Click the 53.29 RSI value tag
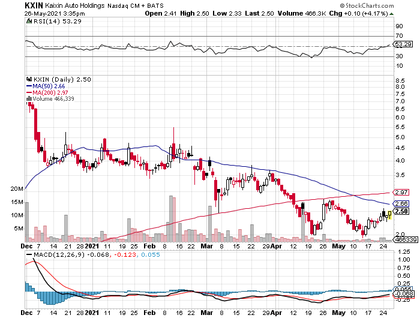The height and width of the screenshot is (318, 420). [403, 44]
